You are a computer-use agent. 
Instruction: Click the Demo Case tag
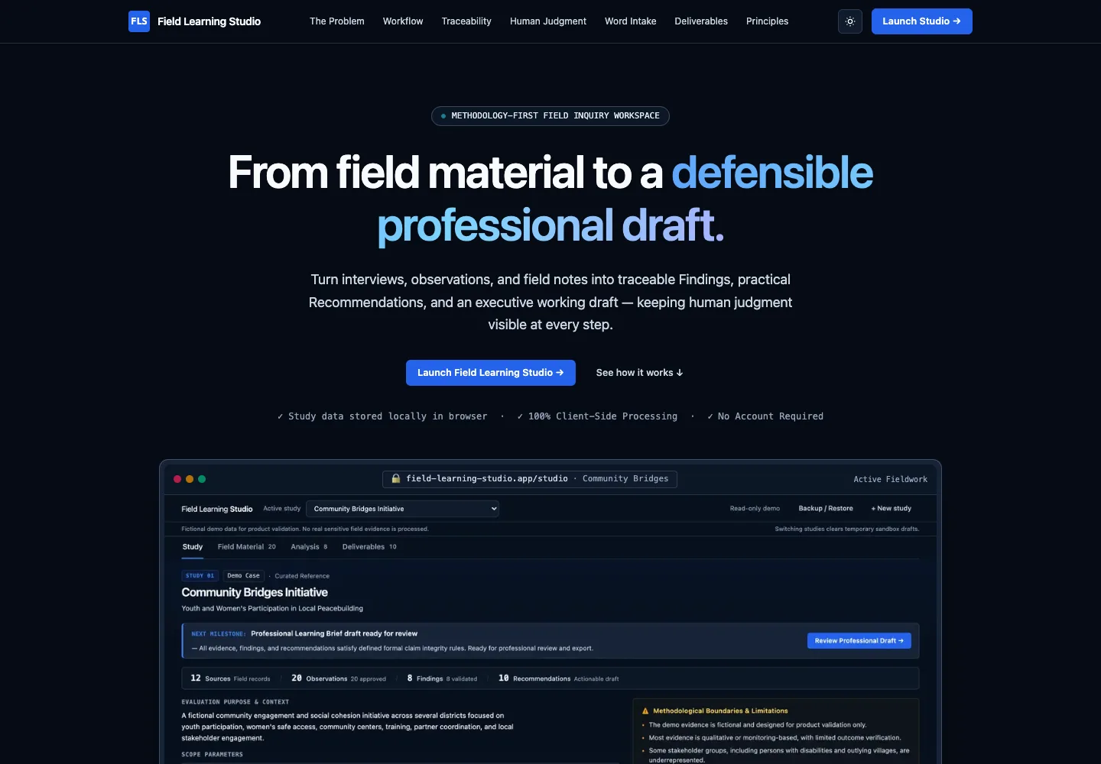point(243,576)
